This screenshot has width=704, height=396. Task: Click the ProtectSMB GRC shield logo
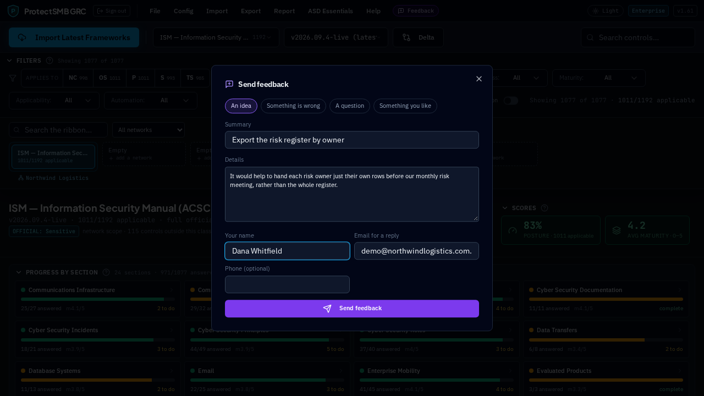pos(13,11)
